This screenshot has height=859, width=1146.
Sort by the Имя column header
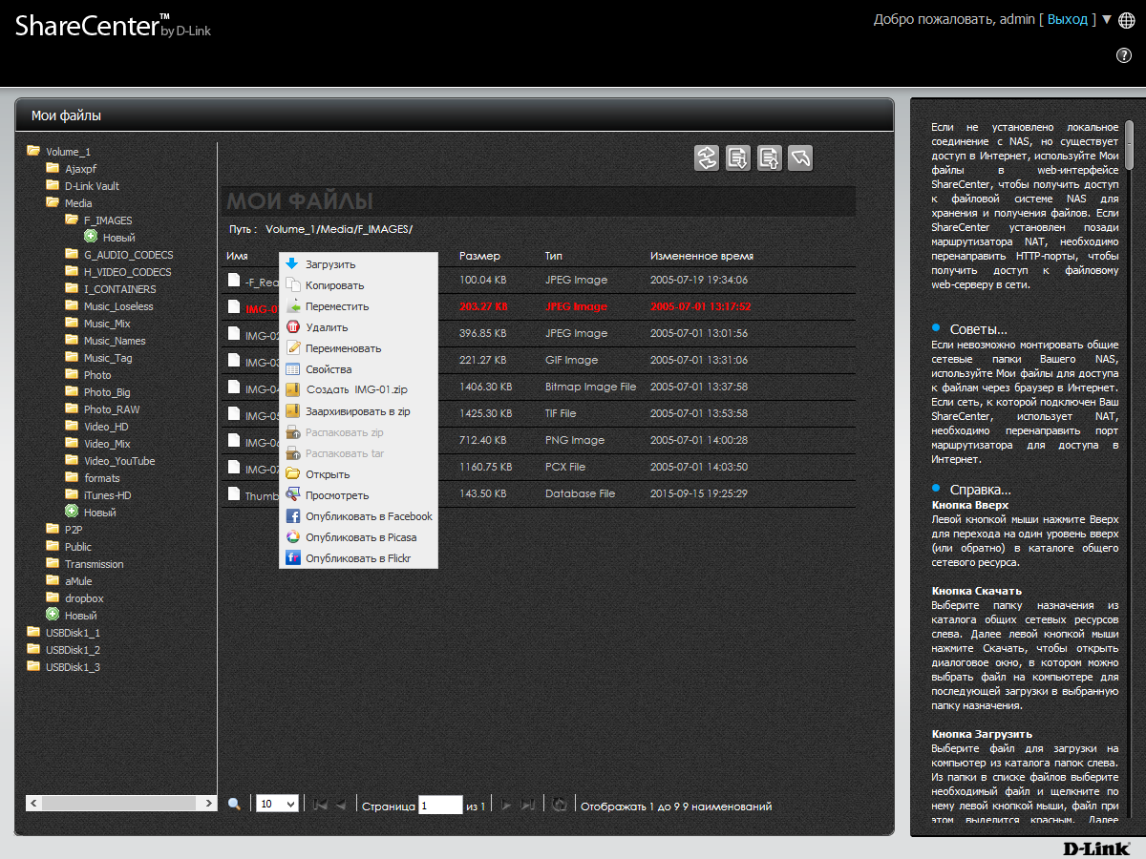(237, 256)
